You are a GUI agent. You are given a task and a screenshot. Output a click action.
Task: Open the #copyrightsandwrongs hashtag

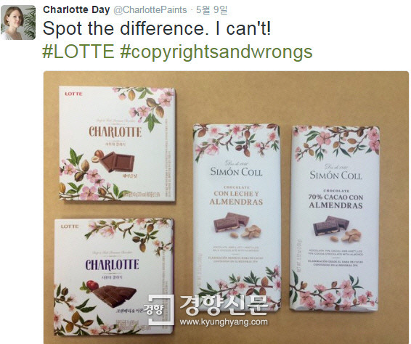(216, 52)
